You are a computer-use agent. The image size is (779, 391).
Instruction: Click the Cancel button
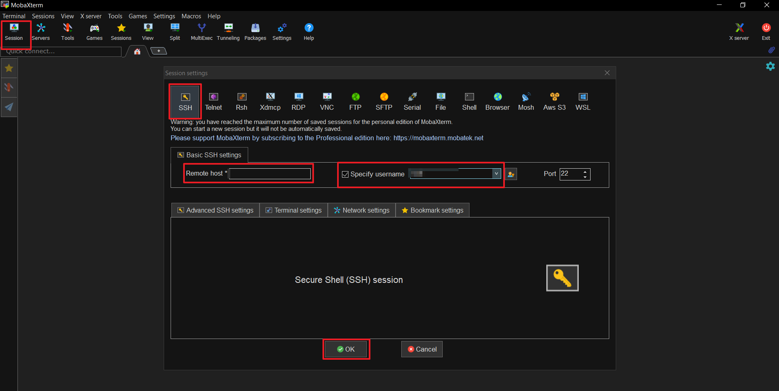[422, 349]
